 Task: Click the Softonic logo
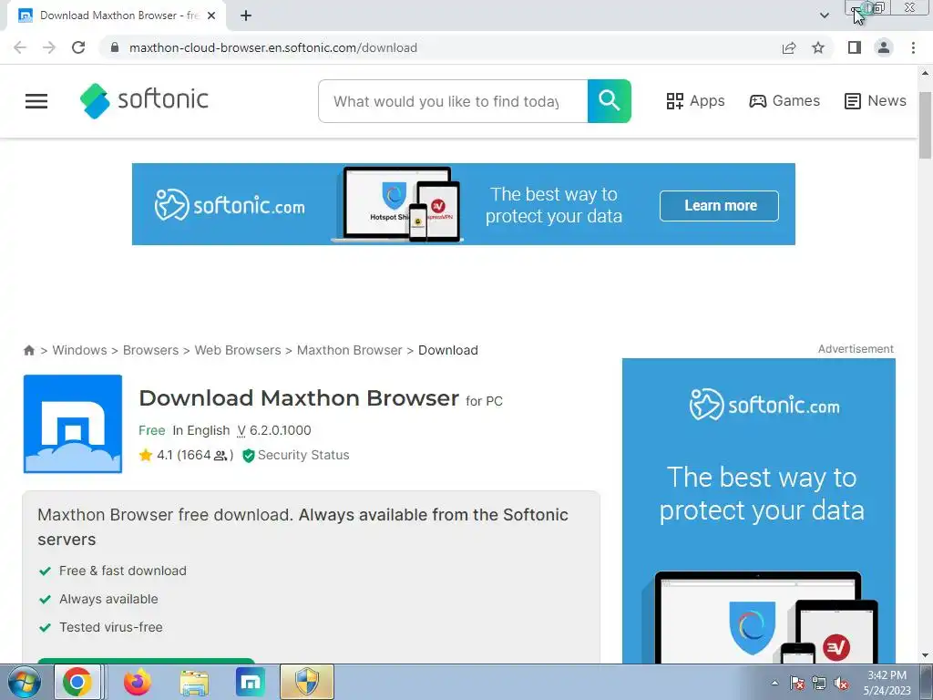click(x=144, y=100)
